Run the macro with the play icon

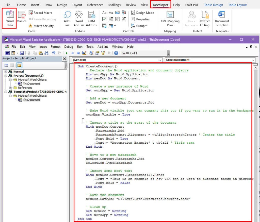pyautogui.click(x=67, y=53)
